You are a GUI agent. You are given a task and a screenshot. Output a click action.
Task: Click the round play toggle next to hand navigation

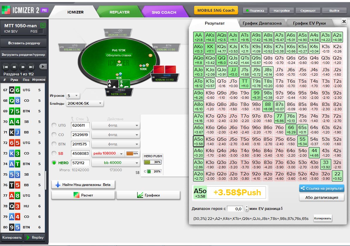[43, 66]
